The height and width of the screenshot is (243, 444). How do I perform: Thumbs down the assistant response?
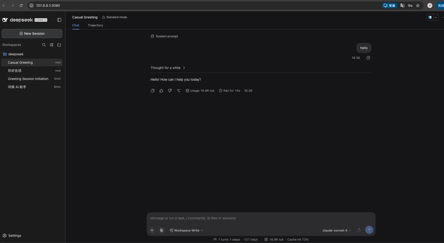(170, 91)
